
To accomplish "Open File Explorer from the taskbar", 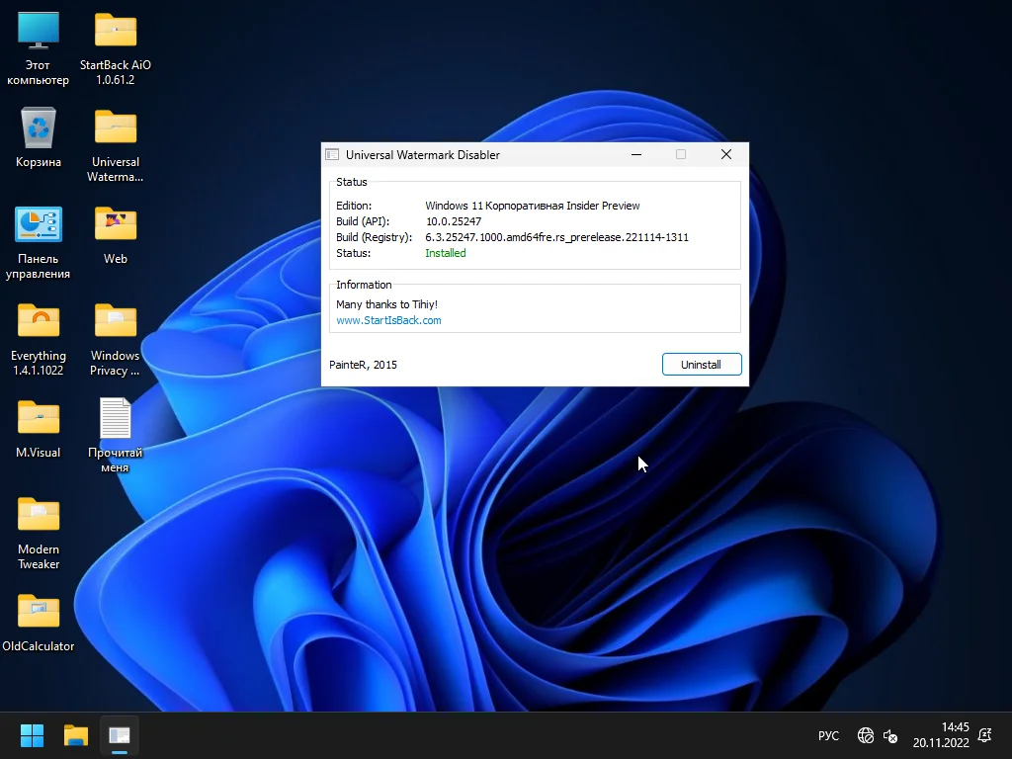I will click(x=76, y=735).
